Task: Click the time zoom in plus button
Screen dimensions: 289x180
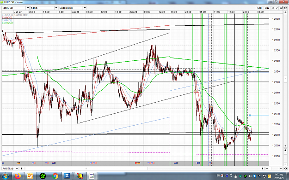Action: coord(281,168)
